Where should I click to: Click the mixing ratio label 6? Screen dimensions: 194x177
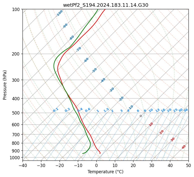tap(138, 110)
